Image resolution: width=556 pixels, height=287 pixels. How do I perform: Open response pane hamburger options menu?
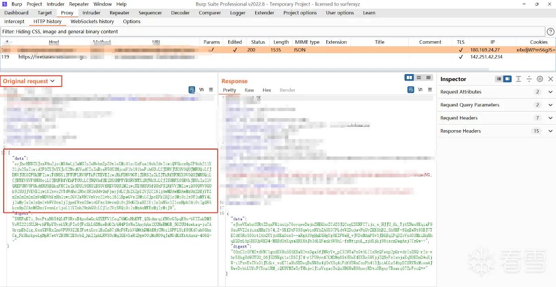(x=430, y=90)
